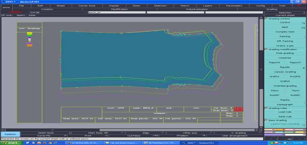Click the Grading rules section square icon
Viewport: 307px width, 145px height.
(x=266, y=108)
